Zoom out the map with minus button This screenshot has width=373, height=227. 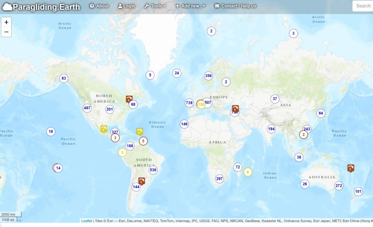7,32
